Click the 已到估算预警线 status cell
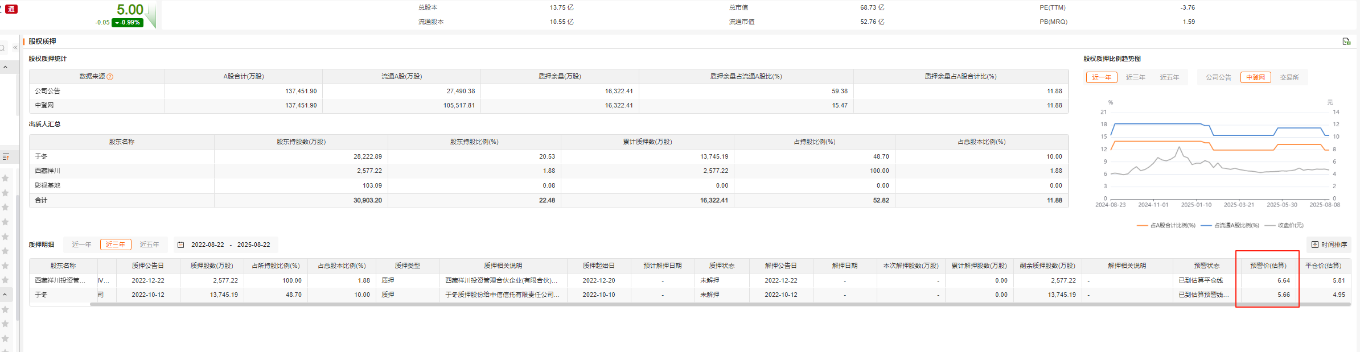Screen dimensions: 1360x352 pyautogui.click(x=1203, y=295)
